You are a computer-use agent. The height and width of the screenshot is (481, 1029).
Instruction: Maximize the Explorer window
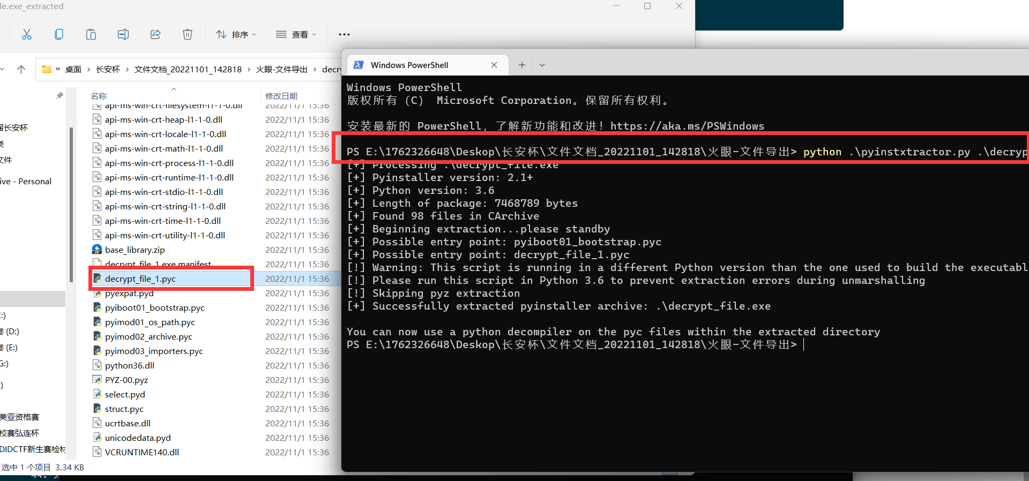tap(647, 6)
